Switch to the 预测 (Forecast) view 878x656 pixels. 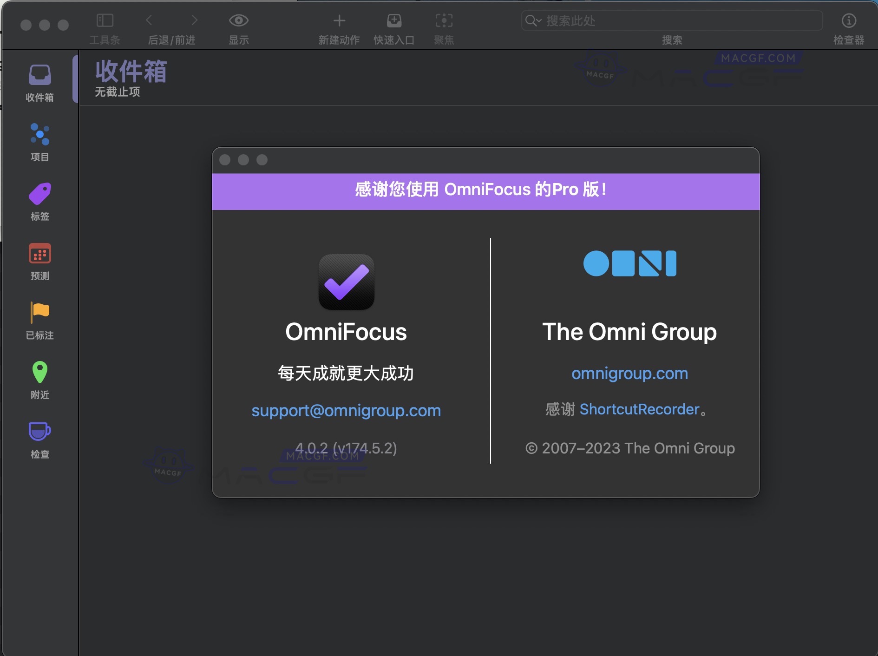pos(39,260)
